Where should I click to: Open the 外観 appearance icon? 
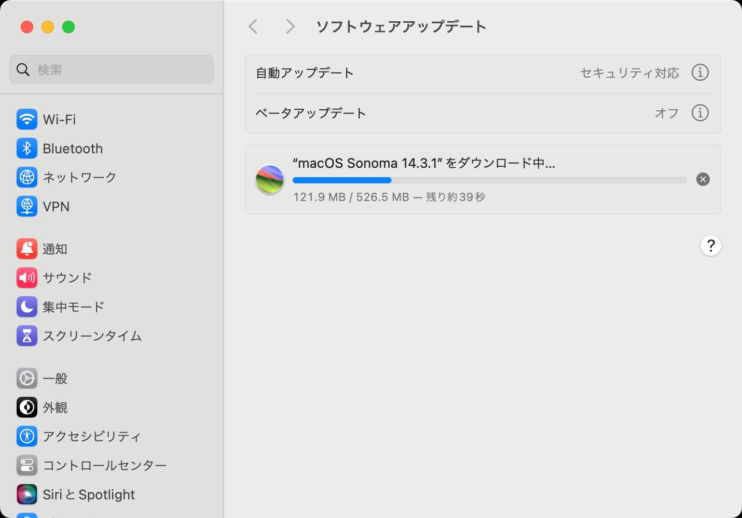(26, 408)
